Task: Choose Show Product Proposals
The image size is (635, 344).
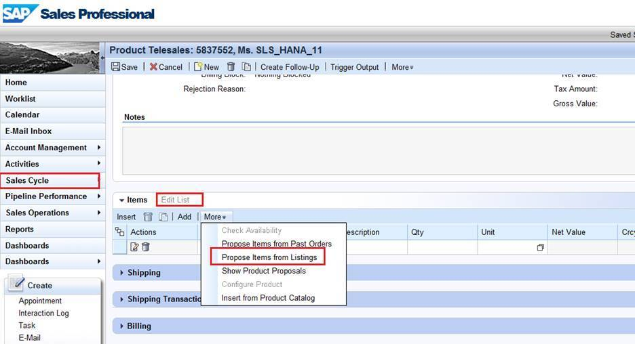Action: pyautogui.click(x=264, y=271)
